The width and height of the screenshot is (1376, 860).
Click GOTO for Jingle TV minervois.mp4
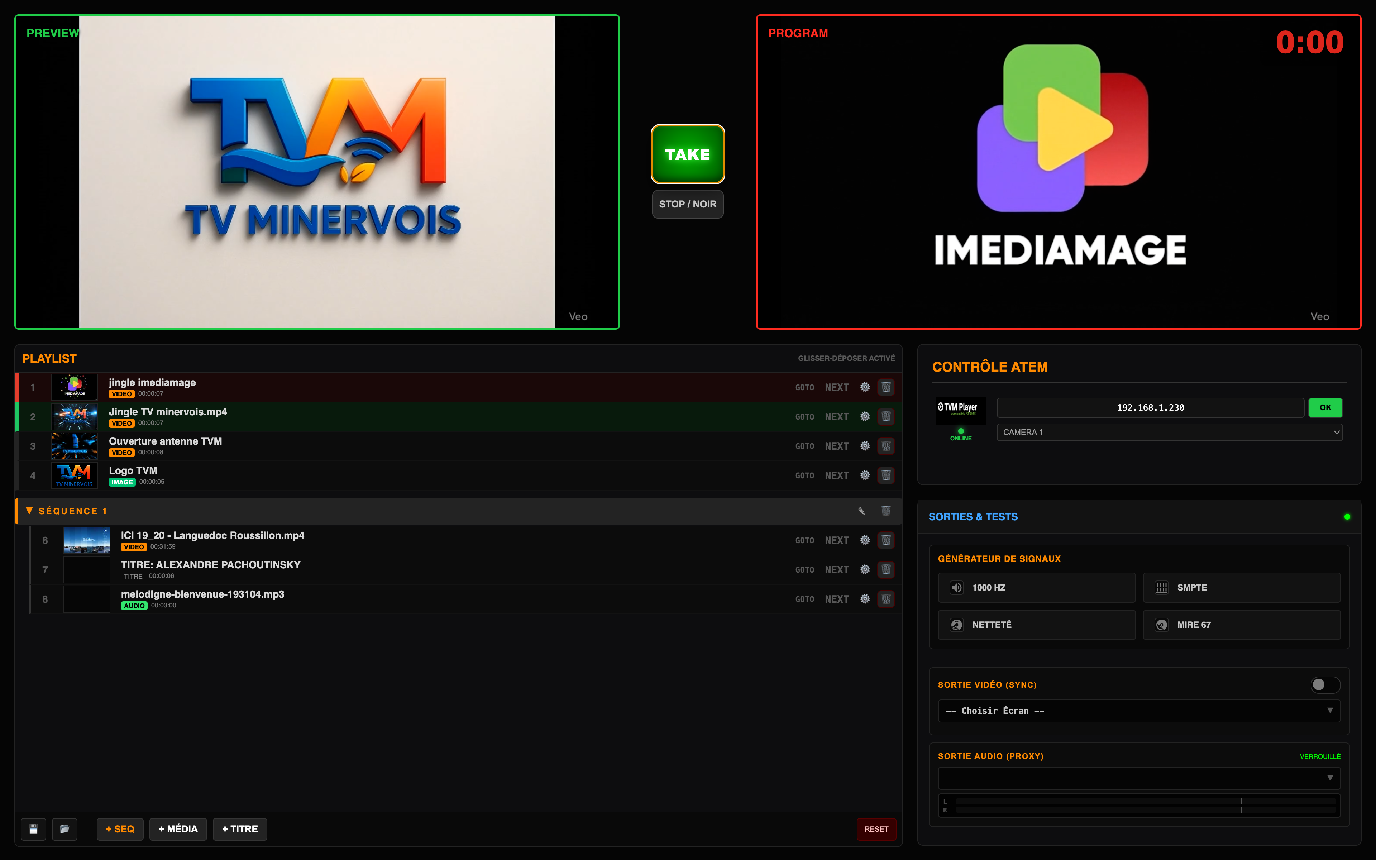804,417
